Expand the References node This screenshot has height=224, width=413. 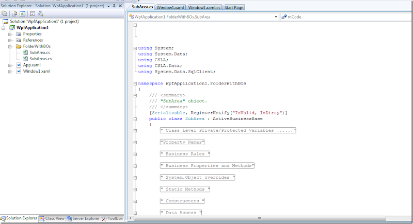click(10, 40)
